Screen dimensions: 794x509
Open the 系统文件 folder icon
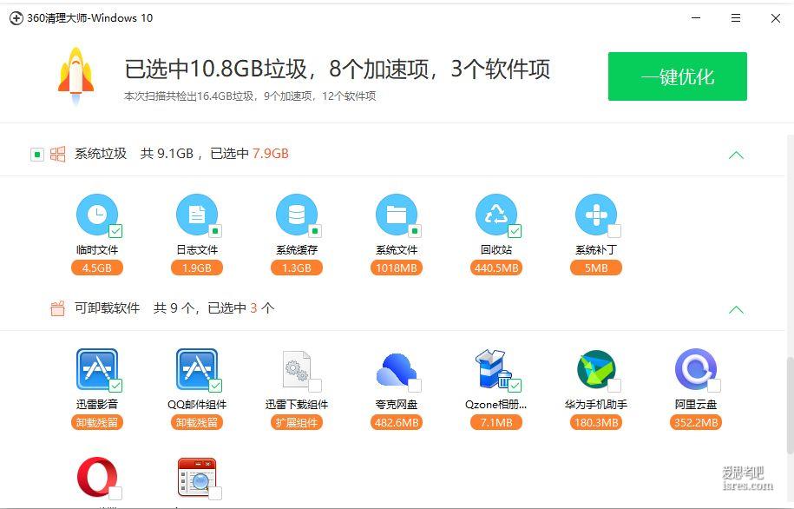[397, 215]
